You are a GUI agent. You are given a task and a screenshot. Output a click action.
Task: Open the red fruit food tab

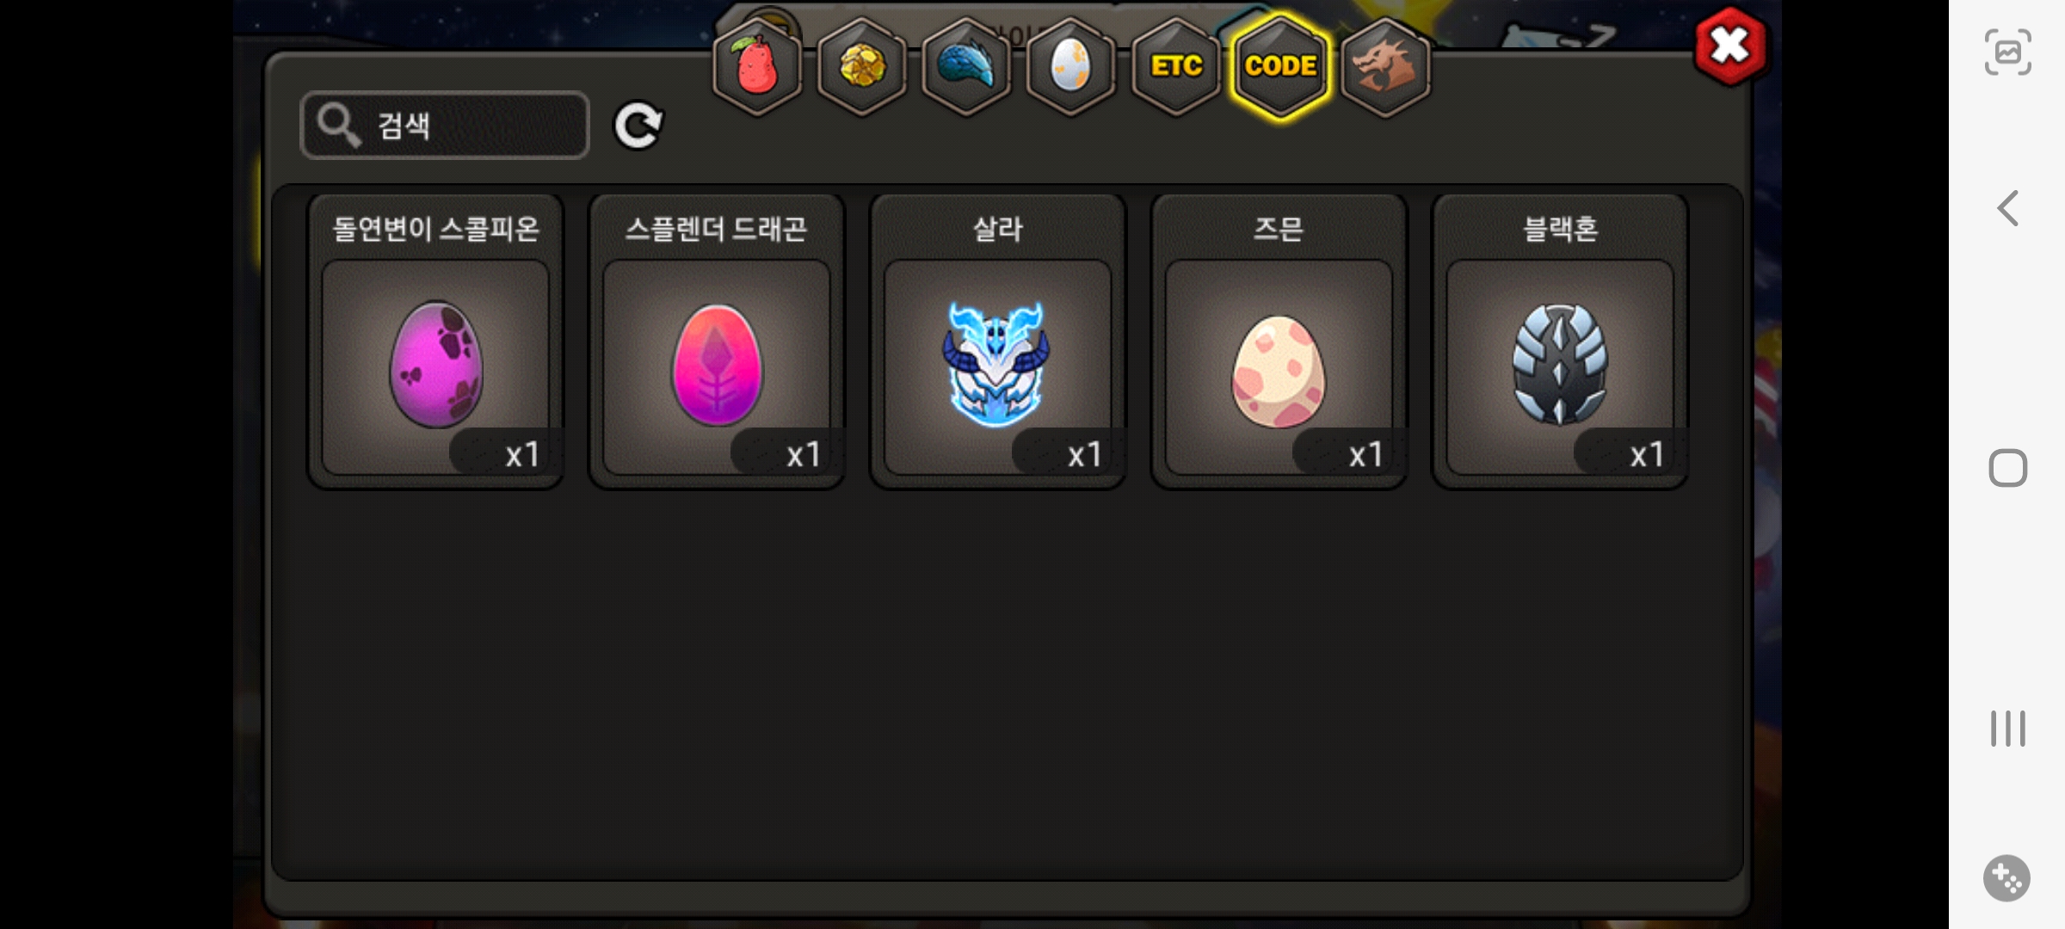click(757, 66)
